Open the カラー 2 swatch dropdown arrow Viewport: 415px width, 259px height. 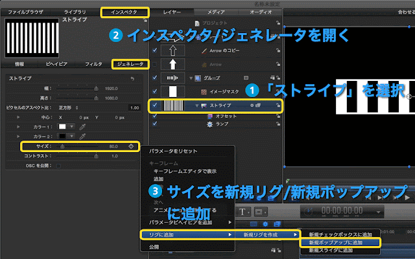click(71, 137)
